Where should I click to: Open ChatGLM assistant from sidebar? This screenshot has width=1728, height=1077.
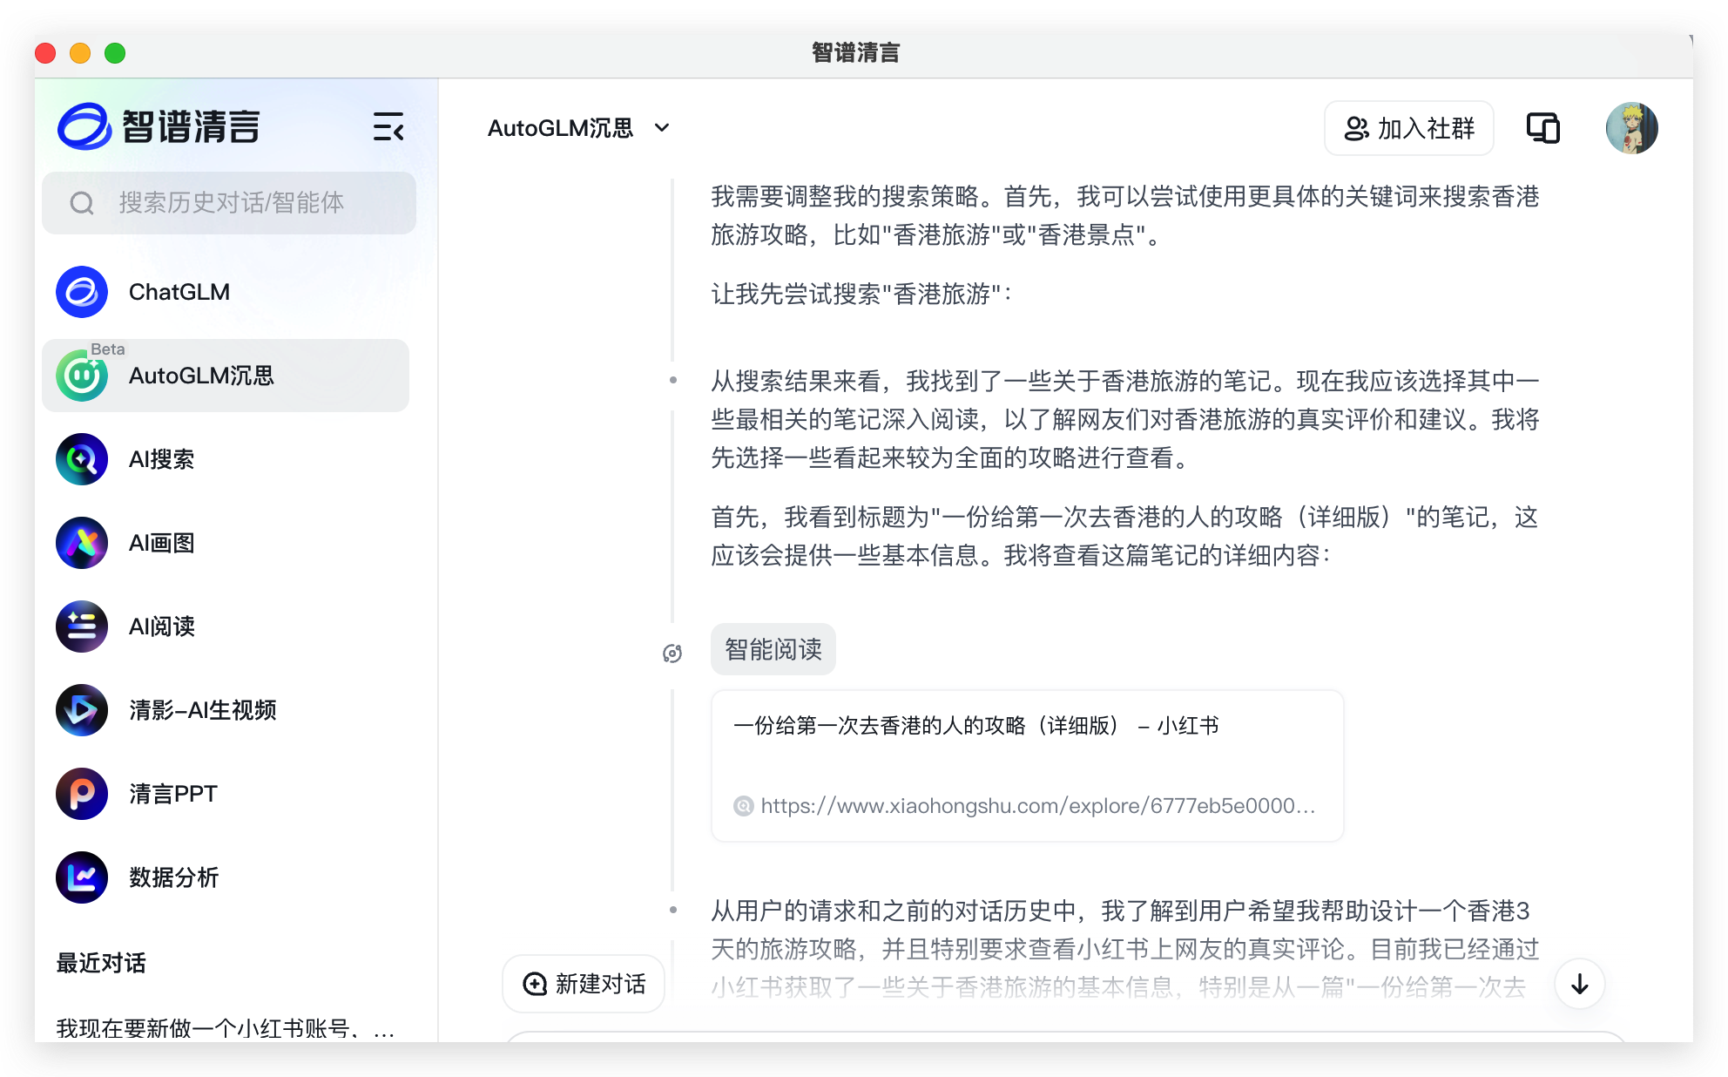point(179,292)
